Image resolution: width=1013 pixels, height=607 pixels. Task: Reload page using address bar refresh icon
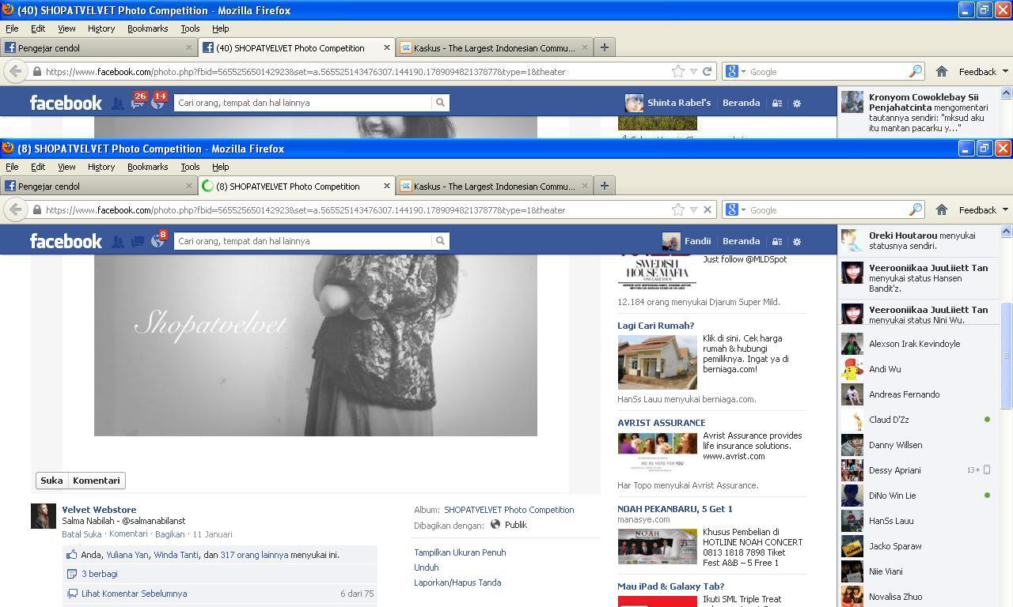708,72
